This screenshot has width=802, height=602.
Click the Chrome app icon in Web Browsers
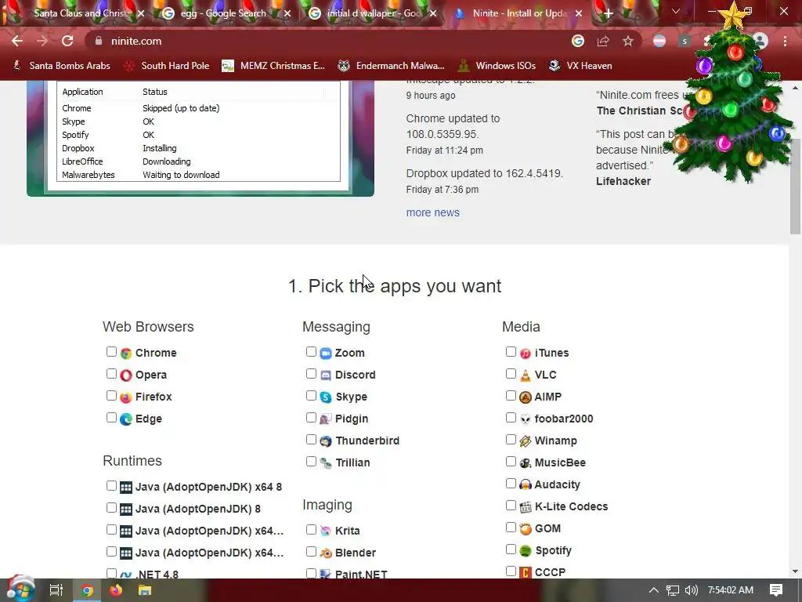click(x=126, y=354)
